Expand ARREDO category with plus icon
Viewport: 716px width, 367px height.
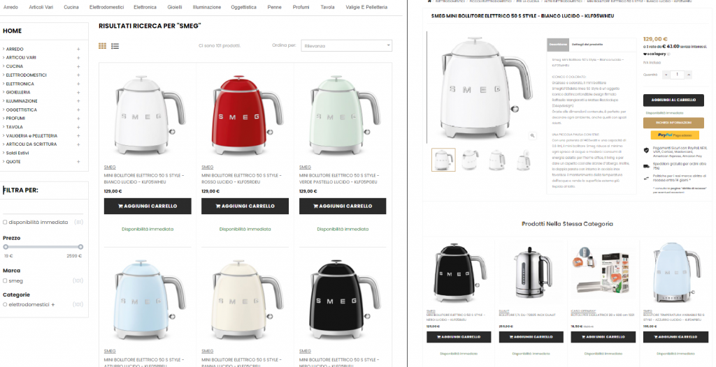tap(78, 50)
